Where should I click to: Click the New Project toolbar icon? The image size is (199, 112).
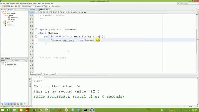coord(6,6)
